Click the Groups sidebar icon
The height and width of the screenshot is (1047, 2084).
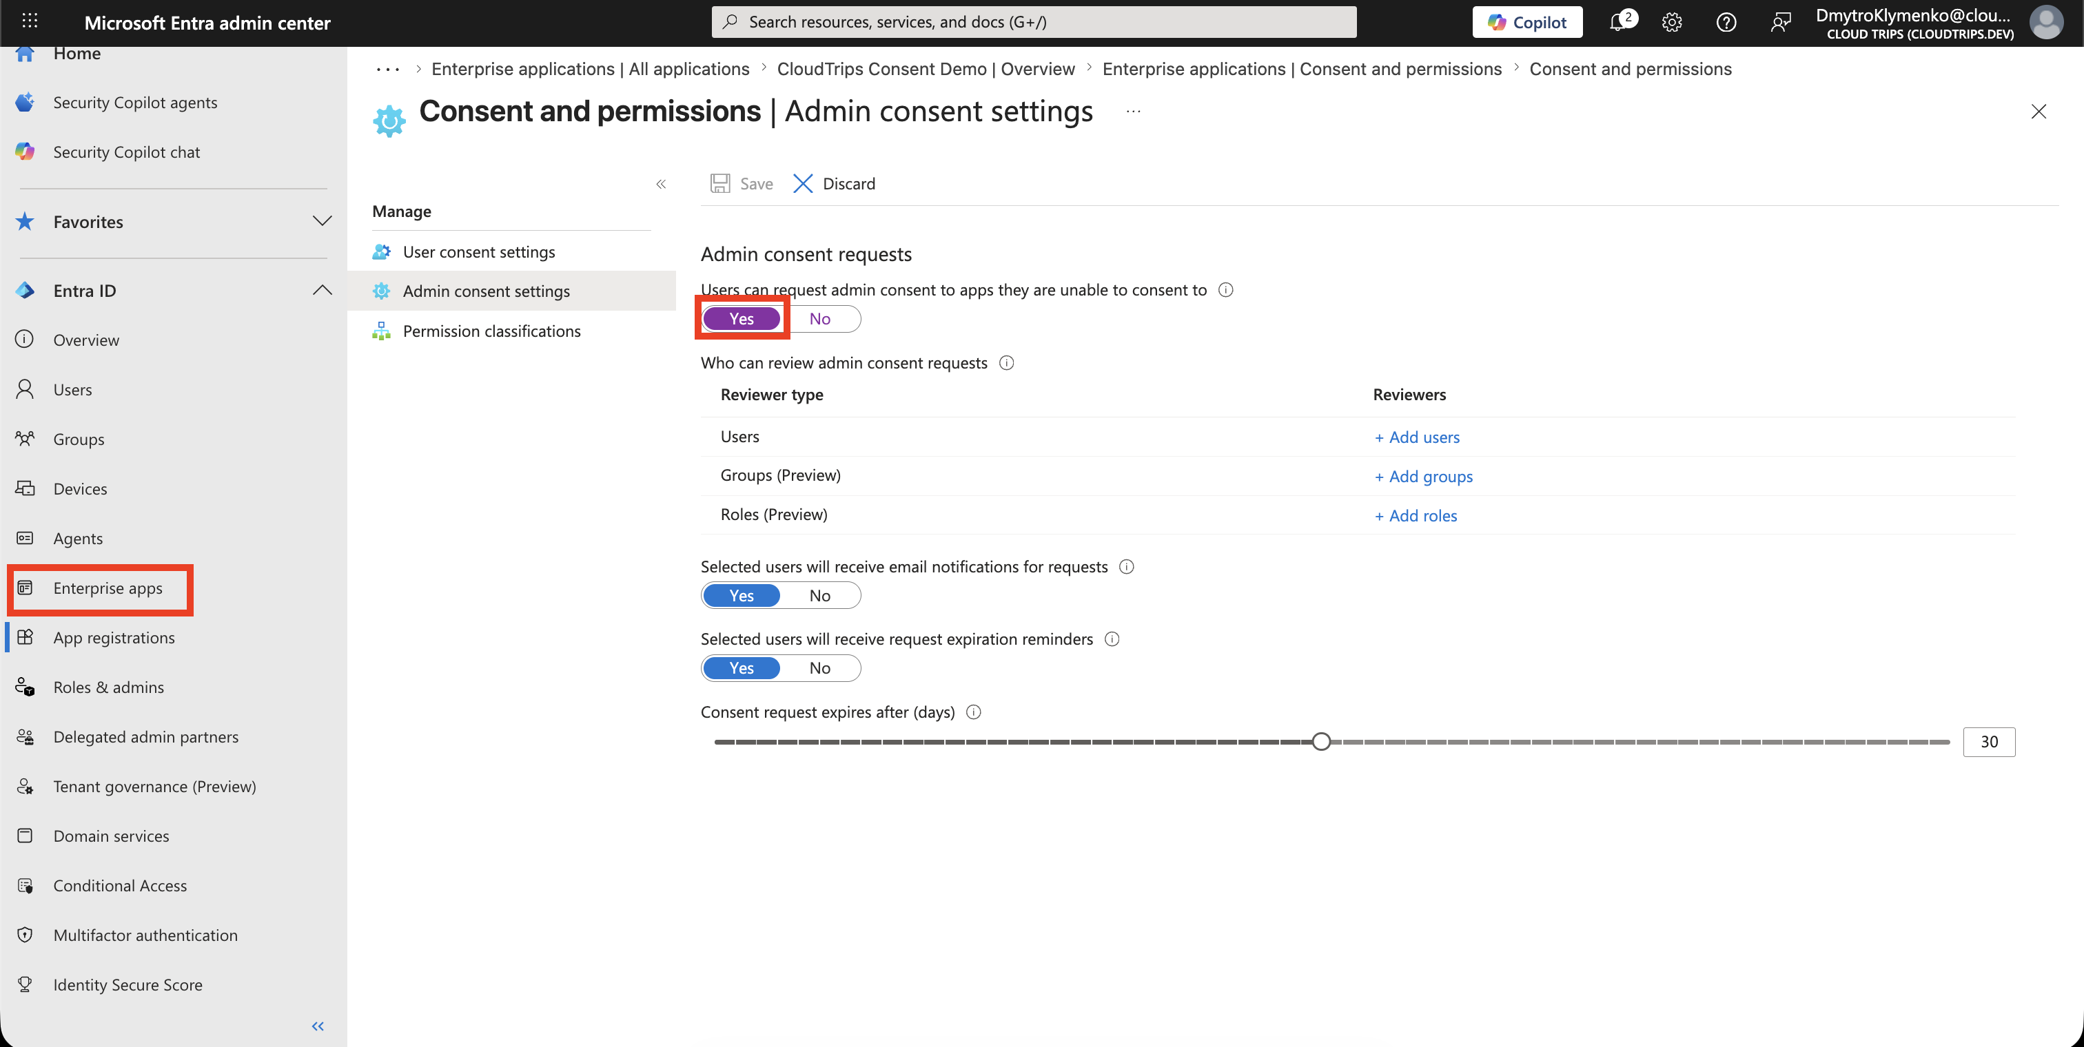(25, 439)
